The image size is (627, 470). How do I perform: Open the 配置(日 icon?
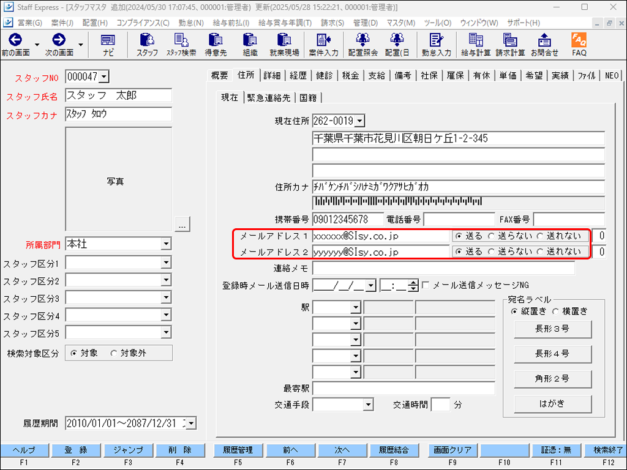(x=397, y=45)
